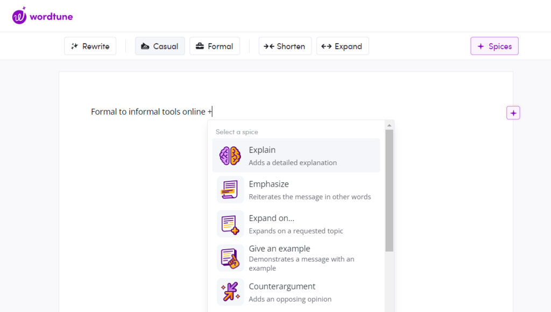This screenshot has height=312, width=551.
Task: Place cursor in the document text area
Action: tap(151, 111)
